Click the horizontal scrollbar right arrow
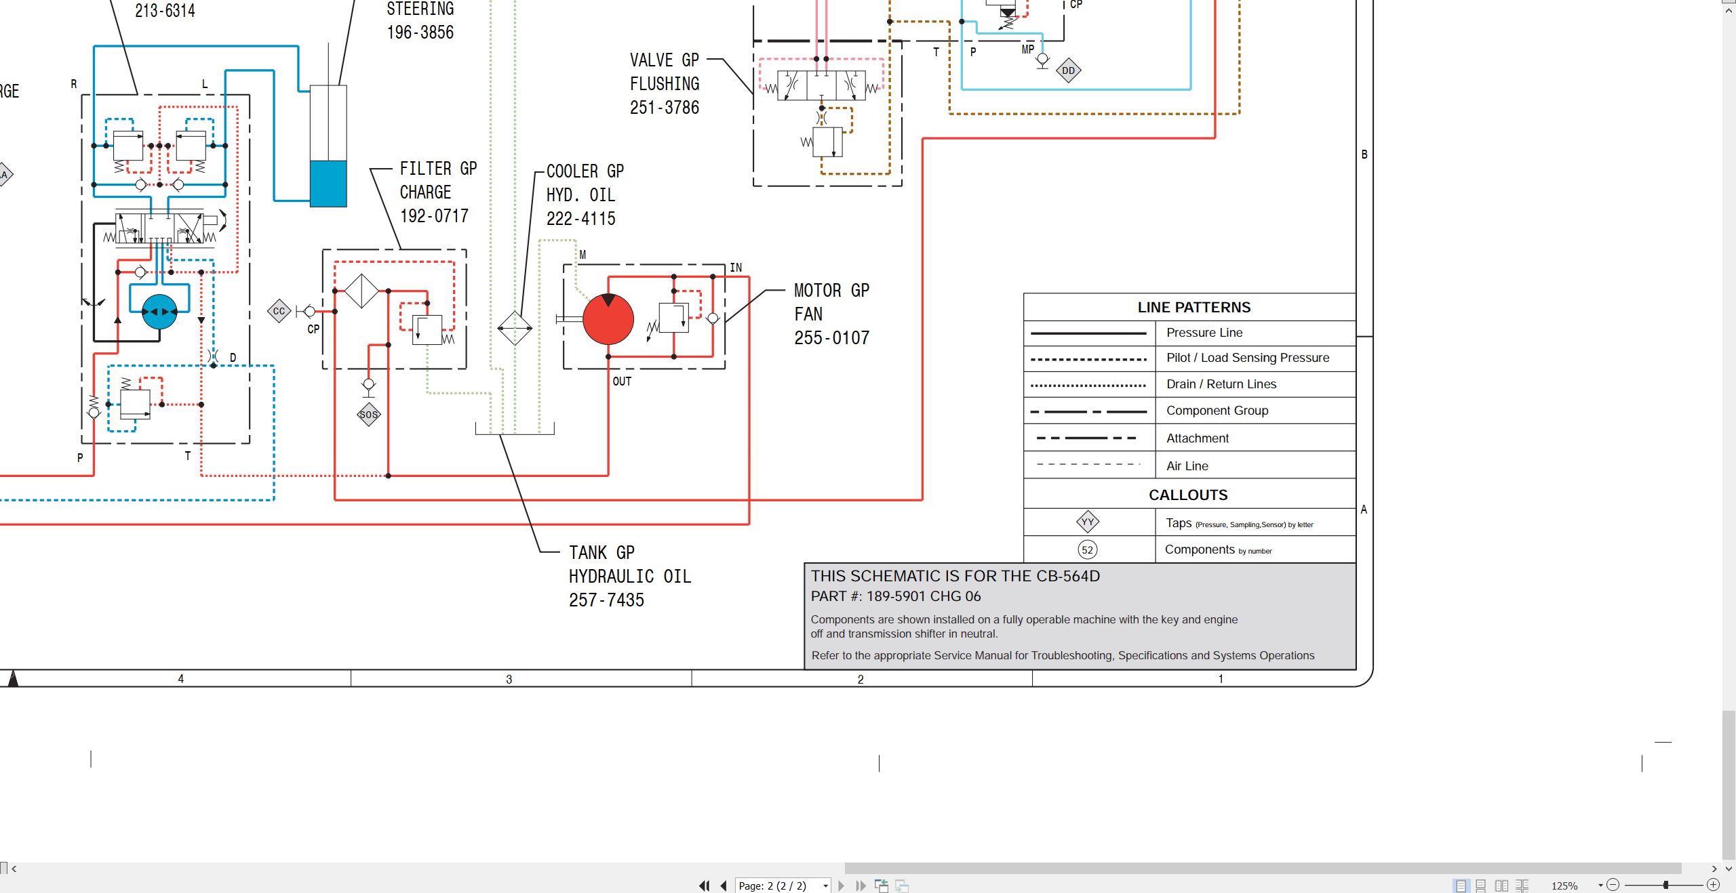1736x893 pixels. [1714, 869]
